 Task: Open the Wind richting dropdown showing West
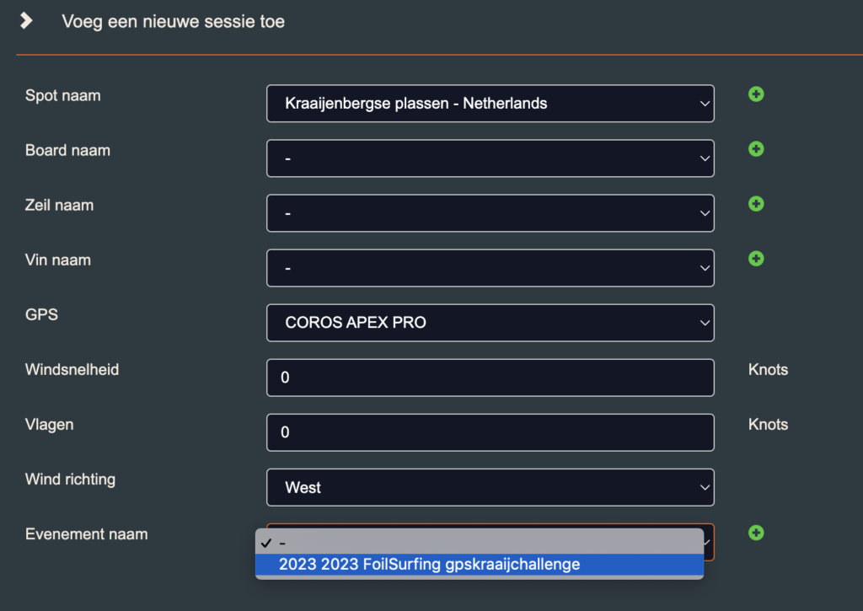pyautogui.click(x=490, y=487)
